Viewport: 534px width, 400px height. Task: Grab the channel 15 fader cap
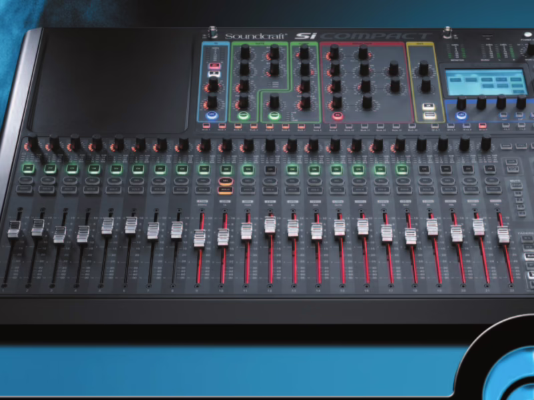pyautogui.click(x=340, y=228)
